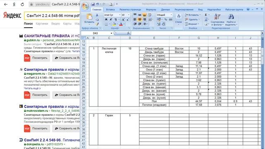
Task: Click Посмотреть button under gubkin.ru result
Action: tap(37, 58)
